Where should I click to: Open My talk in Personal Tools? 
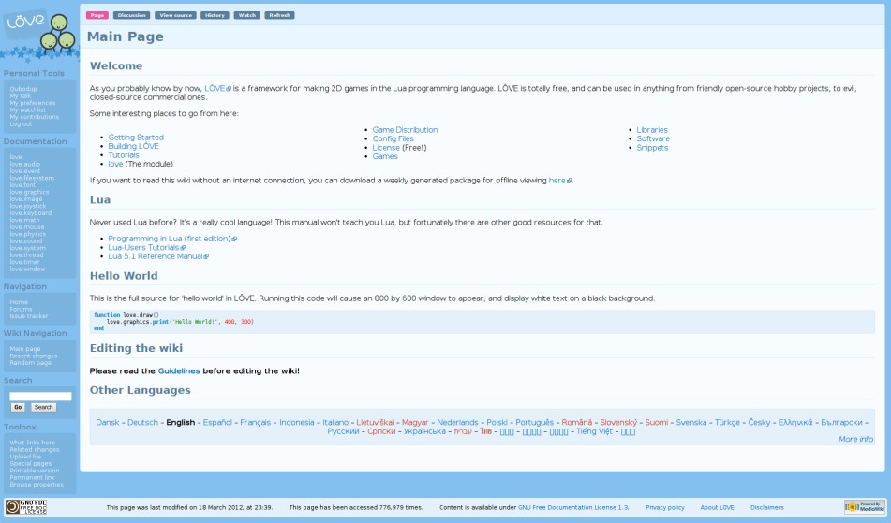[x=21, y=95]
